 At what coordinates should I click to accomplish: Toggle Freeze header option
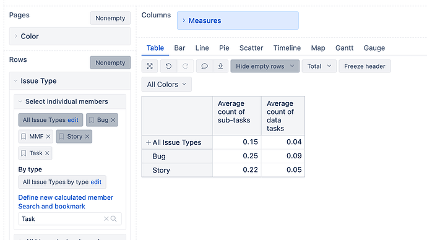point(364,66)
